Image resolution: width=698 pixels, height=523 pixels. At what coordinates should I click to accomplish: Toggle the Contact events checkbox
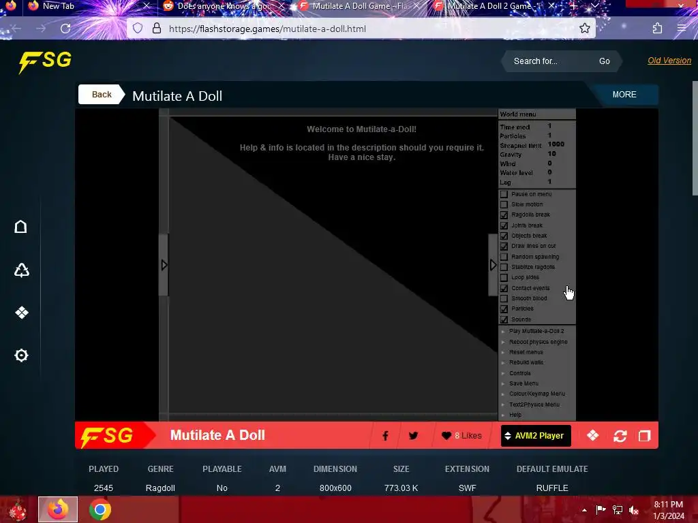tap(504, 288)
